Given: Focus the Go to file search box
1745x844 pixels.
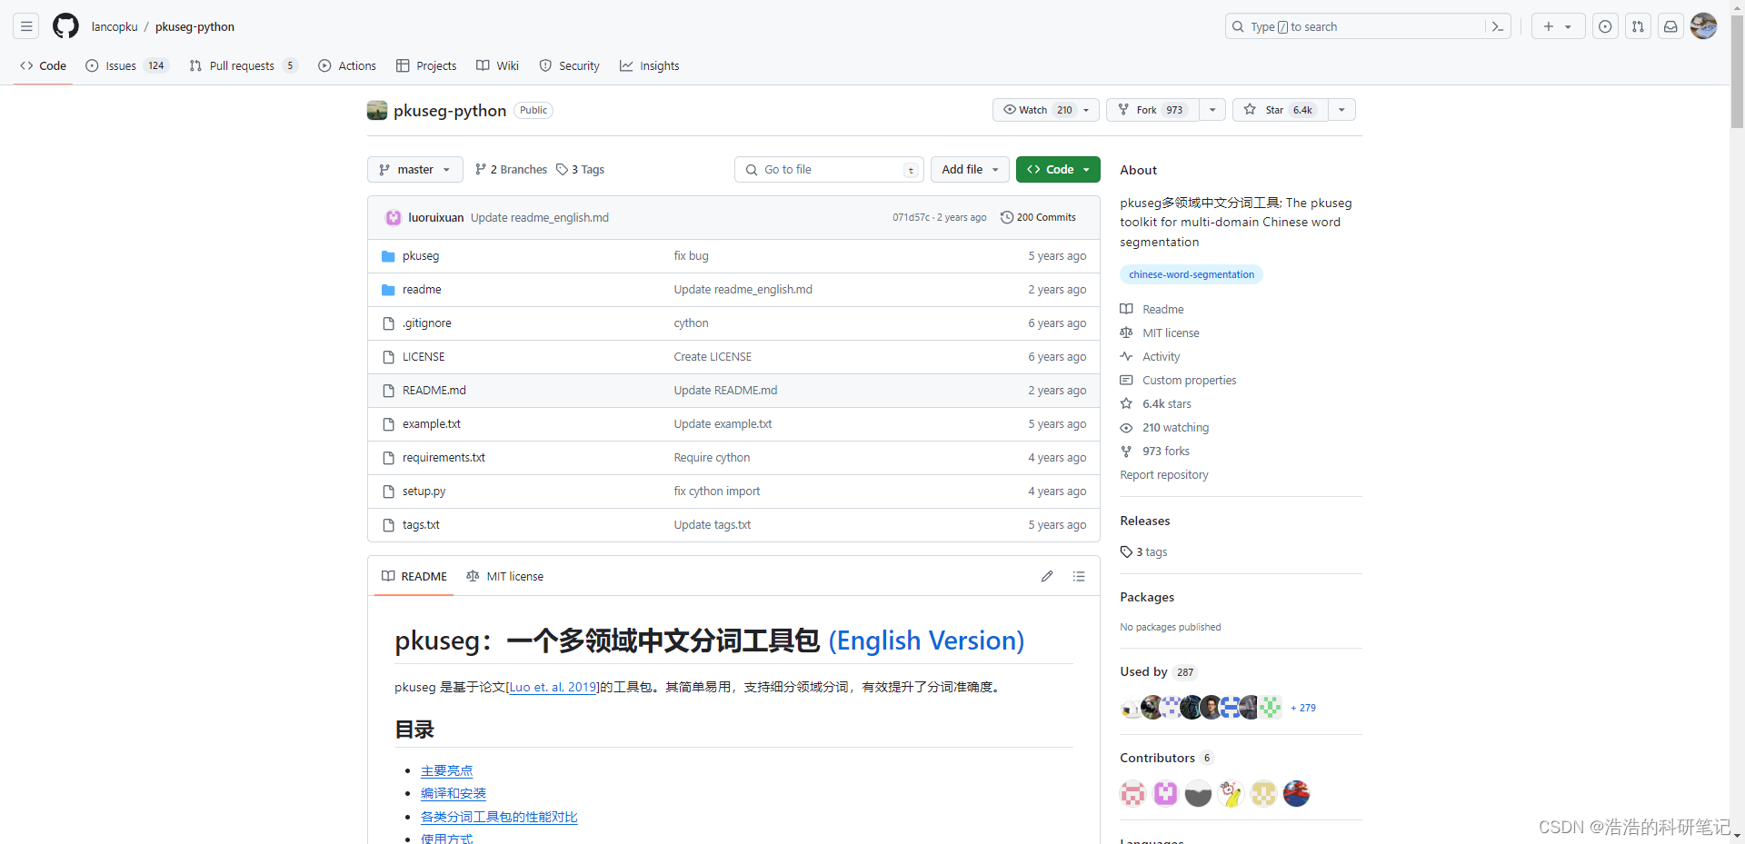Looking at the screenshot, I should point(829,170).
